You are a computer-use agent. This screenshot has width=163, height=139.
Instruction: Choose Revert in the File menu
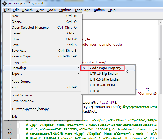coord(42,33)
